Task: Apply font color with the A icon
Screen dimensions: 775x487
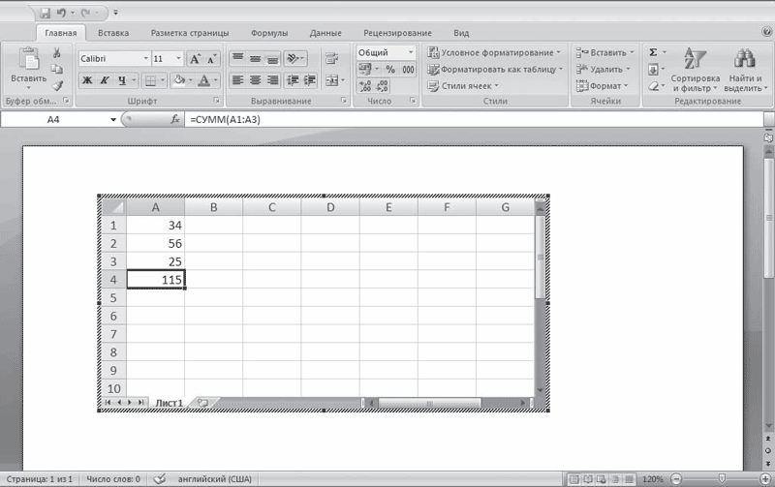Action: (203, 80)
